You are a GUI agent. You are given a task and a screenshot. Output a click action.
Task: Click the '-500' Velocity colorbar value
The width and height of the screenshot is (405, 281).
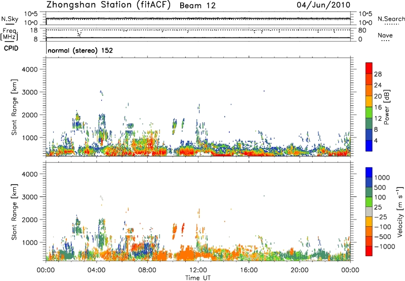382,237
